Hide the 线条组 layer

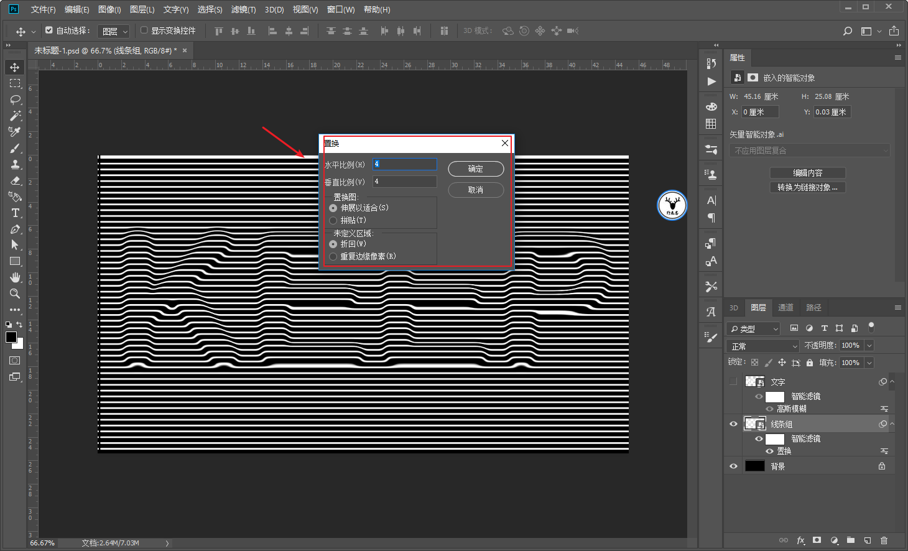click(x=733, y=424)
